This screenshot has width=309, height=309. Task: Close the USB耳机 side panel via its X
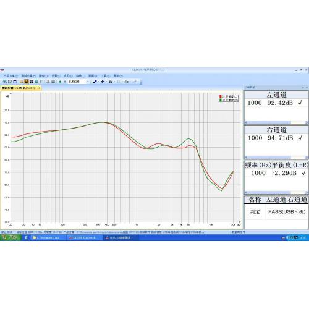coord(307,88)
